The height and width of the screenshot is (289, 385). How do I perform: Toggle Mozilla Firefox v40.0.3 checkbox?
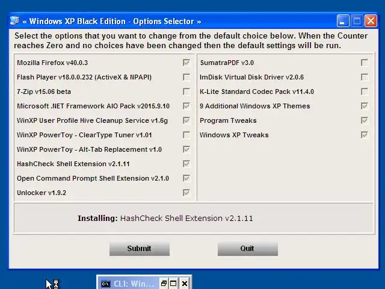[186, 63]
